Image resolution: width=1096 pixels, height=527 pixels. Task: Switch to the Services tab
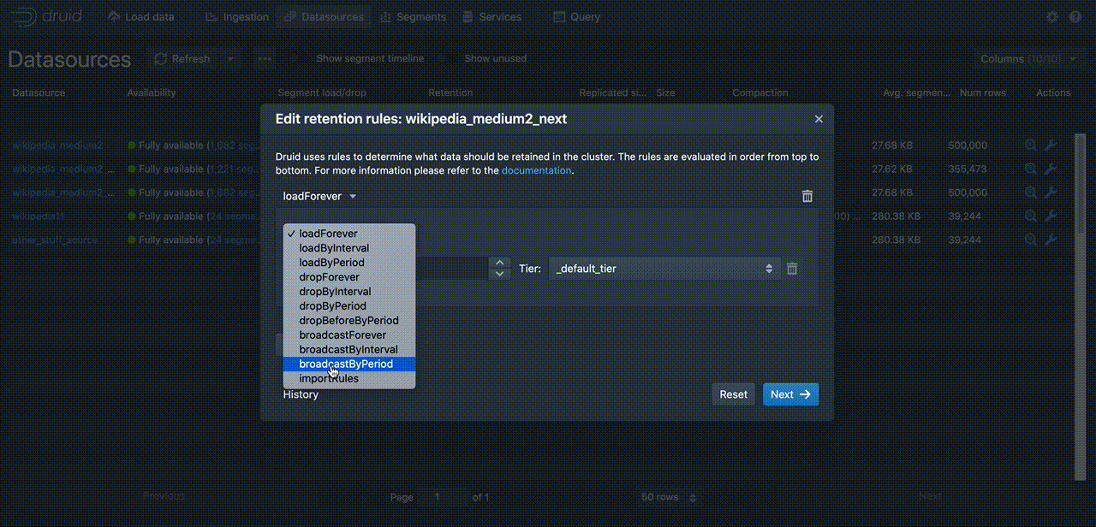coord(491,16)
